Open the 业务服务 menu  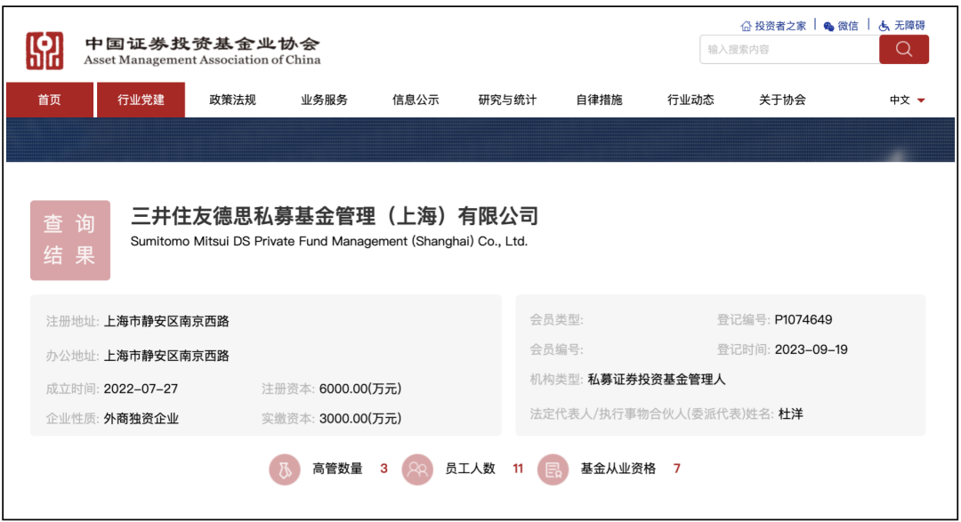click(324, 100)
